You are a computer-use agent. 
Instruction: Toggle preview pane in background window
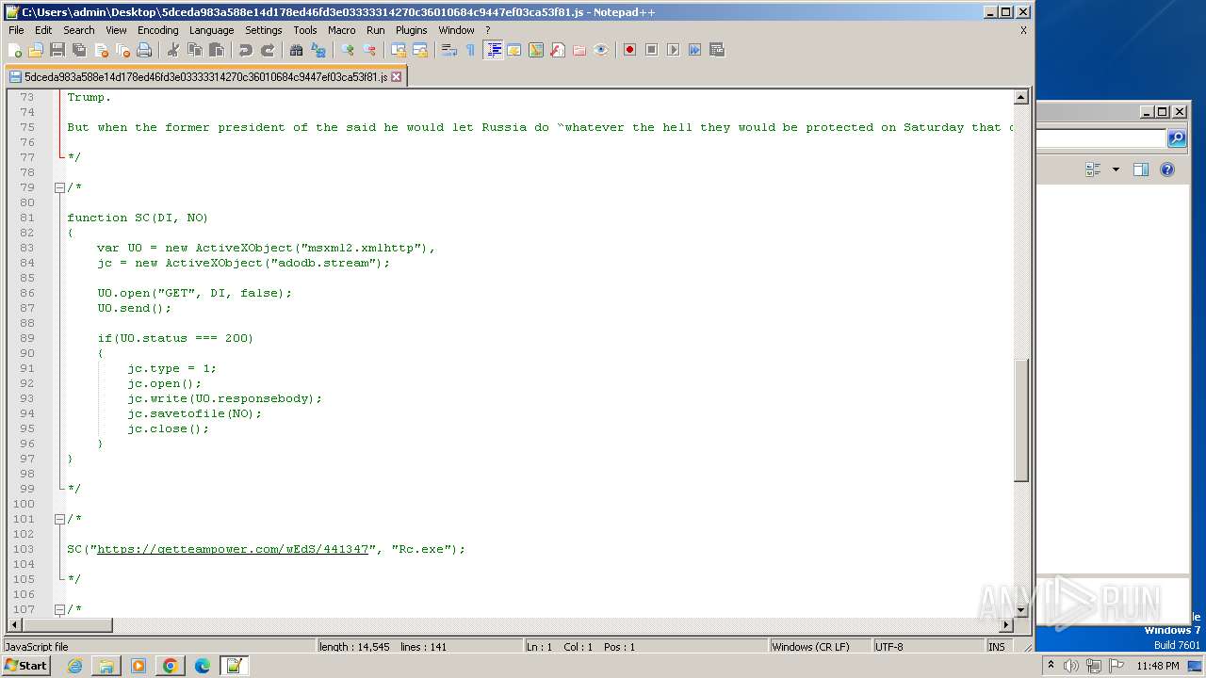point(1140,169)
